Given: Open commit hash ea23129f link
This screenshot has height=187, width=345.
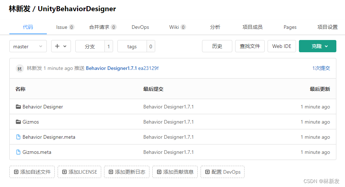Looking at the screenshot, I should coord(148,68).
